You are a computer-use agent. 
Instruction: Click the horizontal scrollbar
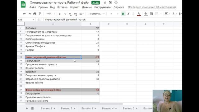74,104
